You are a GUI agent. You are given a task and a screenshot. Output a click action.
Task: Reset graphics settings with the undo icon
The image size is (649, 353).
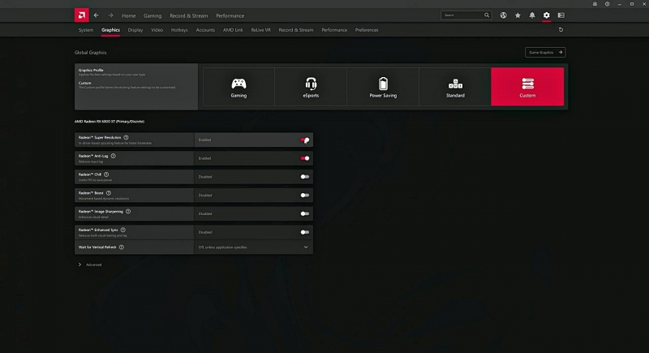tap(561, 30)
